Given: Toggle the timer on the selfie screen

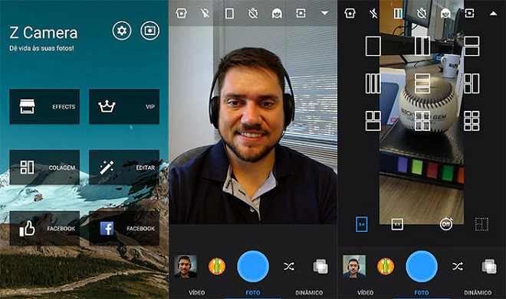Looking at the screenshot, I should pos(253,13).
